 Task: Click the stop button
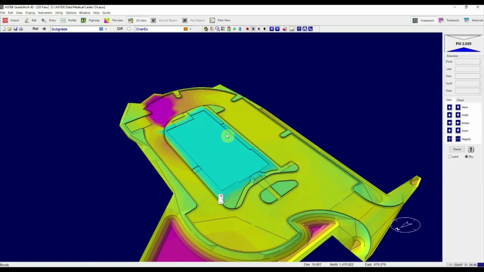264,29
